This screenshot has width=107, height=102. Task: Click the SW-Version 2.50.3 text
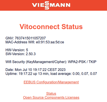[21, 54]
